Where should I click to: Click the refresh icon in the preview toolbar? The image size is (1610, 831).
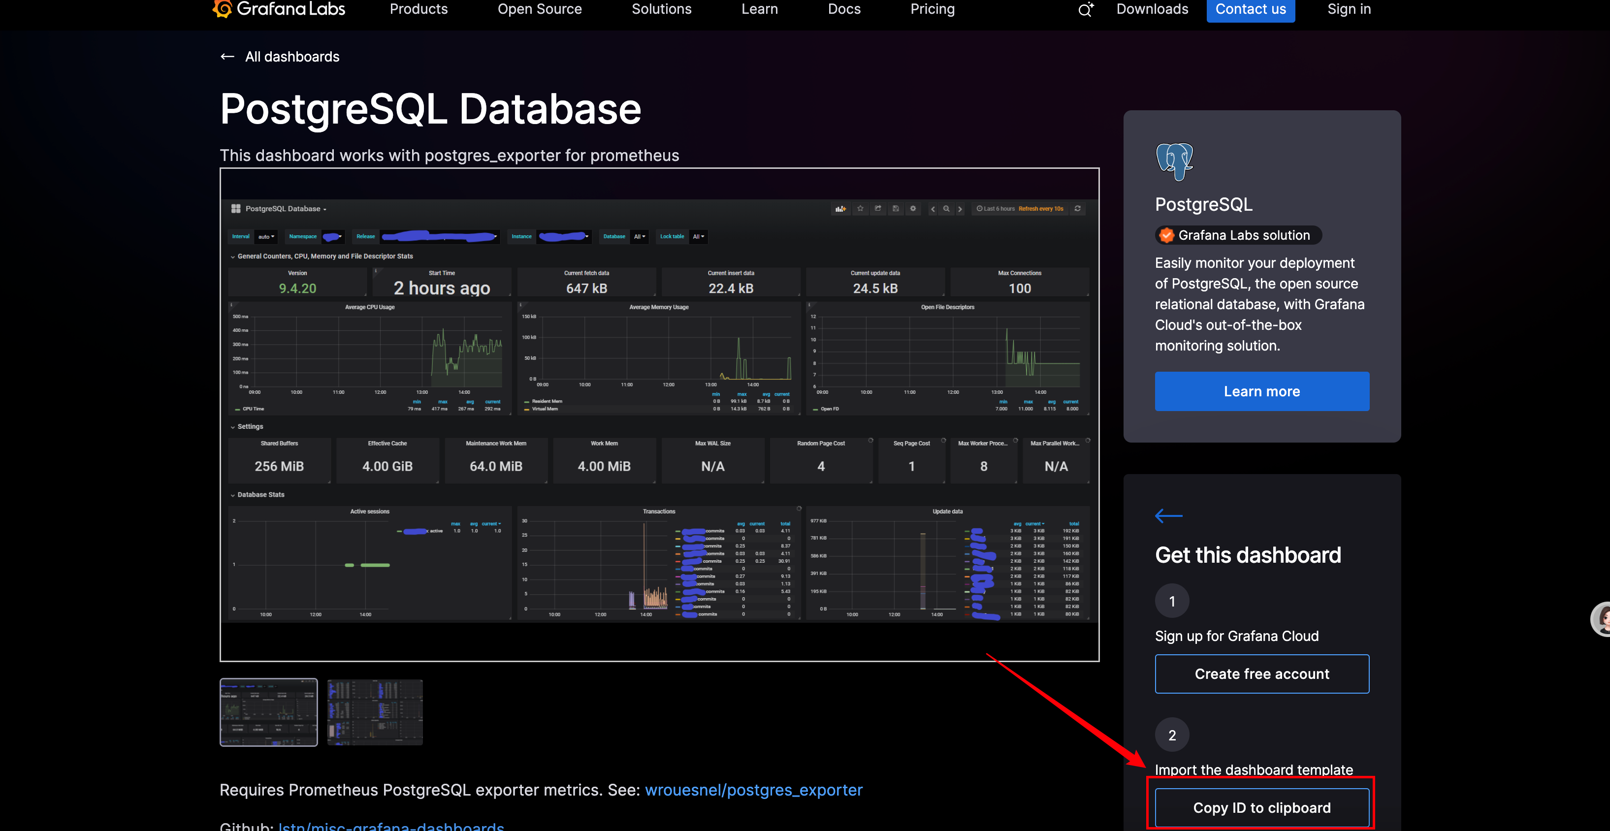tap(1077, 209)
